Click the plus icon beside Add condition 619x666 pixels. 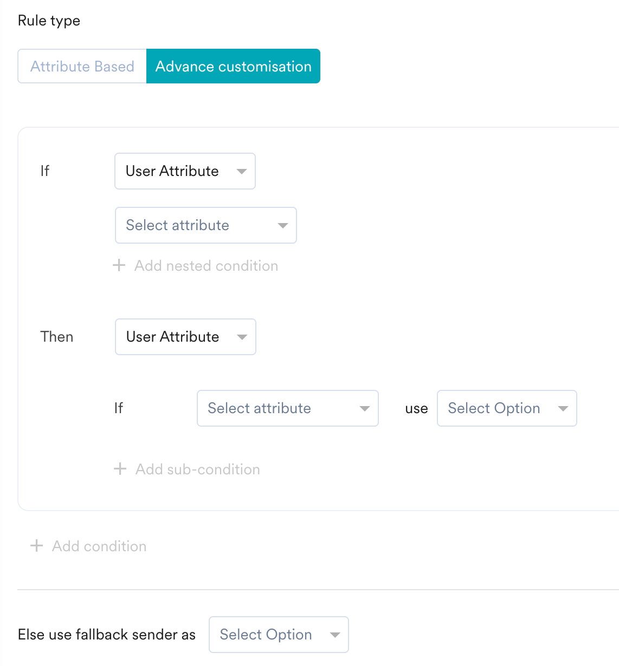click(36, 545)
